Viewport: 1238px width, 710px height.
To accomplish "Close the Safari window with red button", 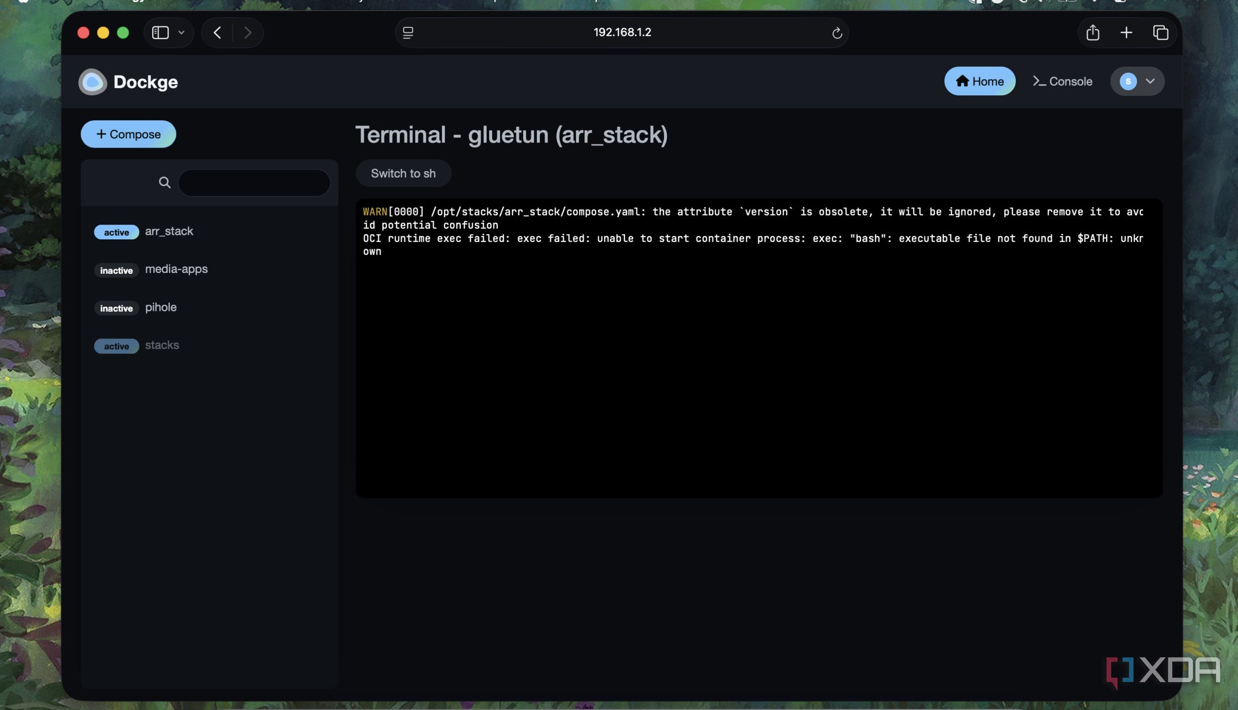I will [x=83, y=33].
